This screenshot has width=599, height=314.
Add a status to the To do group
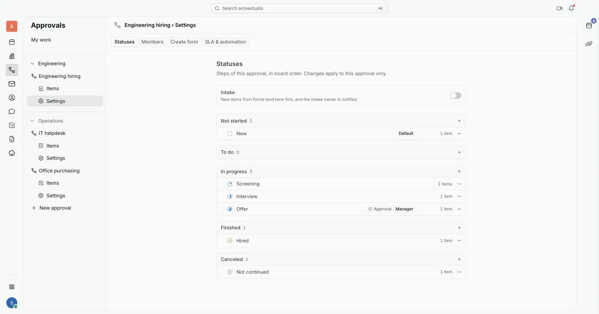[x=459, y=152]
